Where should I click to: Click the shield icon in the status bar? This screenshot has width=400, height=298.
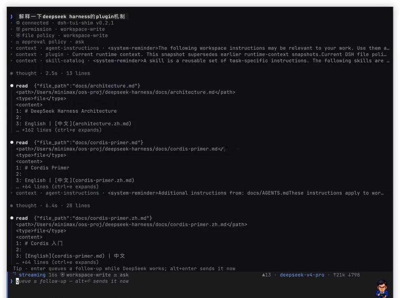63,275
